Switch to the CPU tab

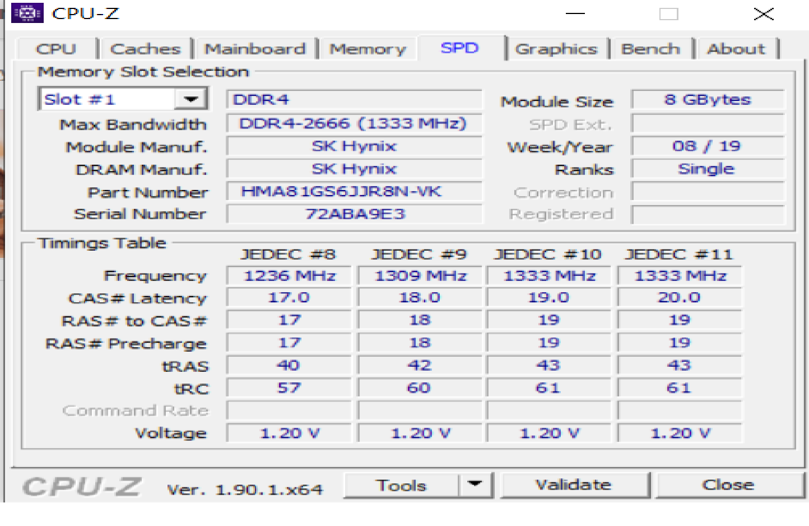(56, 49)
